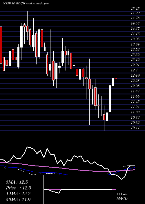This screenshot has width=145, height=204.
Task: Click the 12MA : 12.2 readout
Action: (x=18, y=194)
